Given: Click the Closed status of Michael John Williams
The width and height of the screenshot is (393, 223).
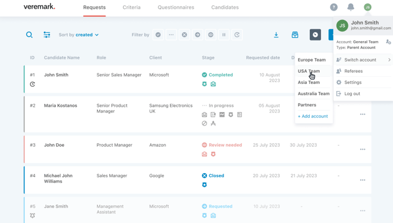Looking at the screenshot, I should tap(213, 175).
